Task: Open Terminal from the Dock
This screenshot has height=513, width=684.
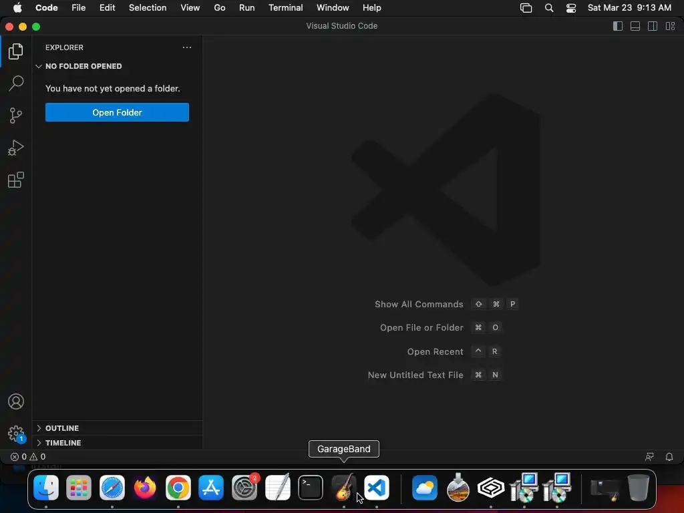Action: (311, 488)
